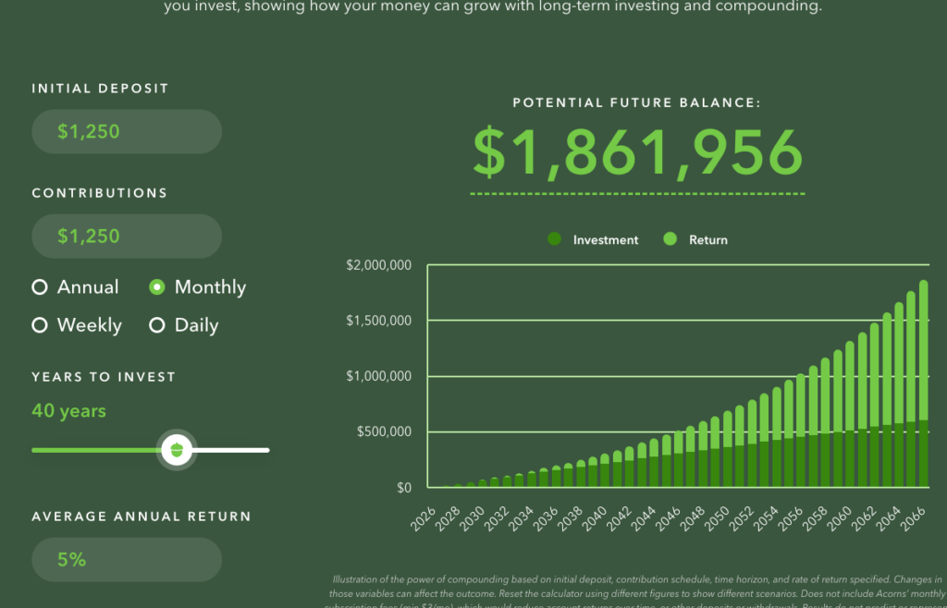This screenshot has height=608, width=947.
Task: Click the tallest bar for year 2066
Action: pyautogui.click(x=924, y=388)
